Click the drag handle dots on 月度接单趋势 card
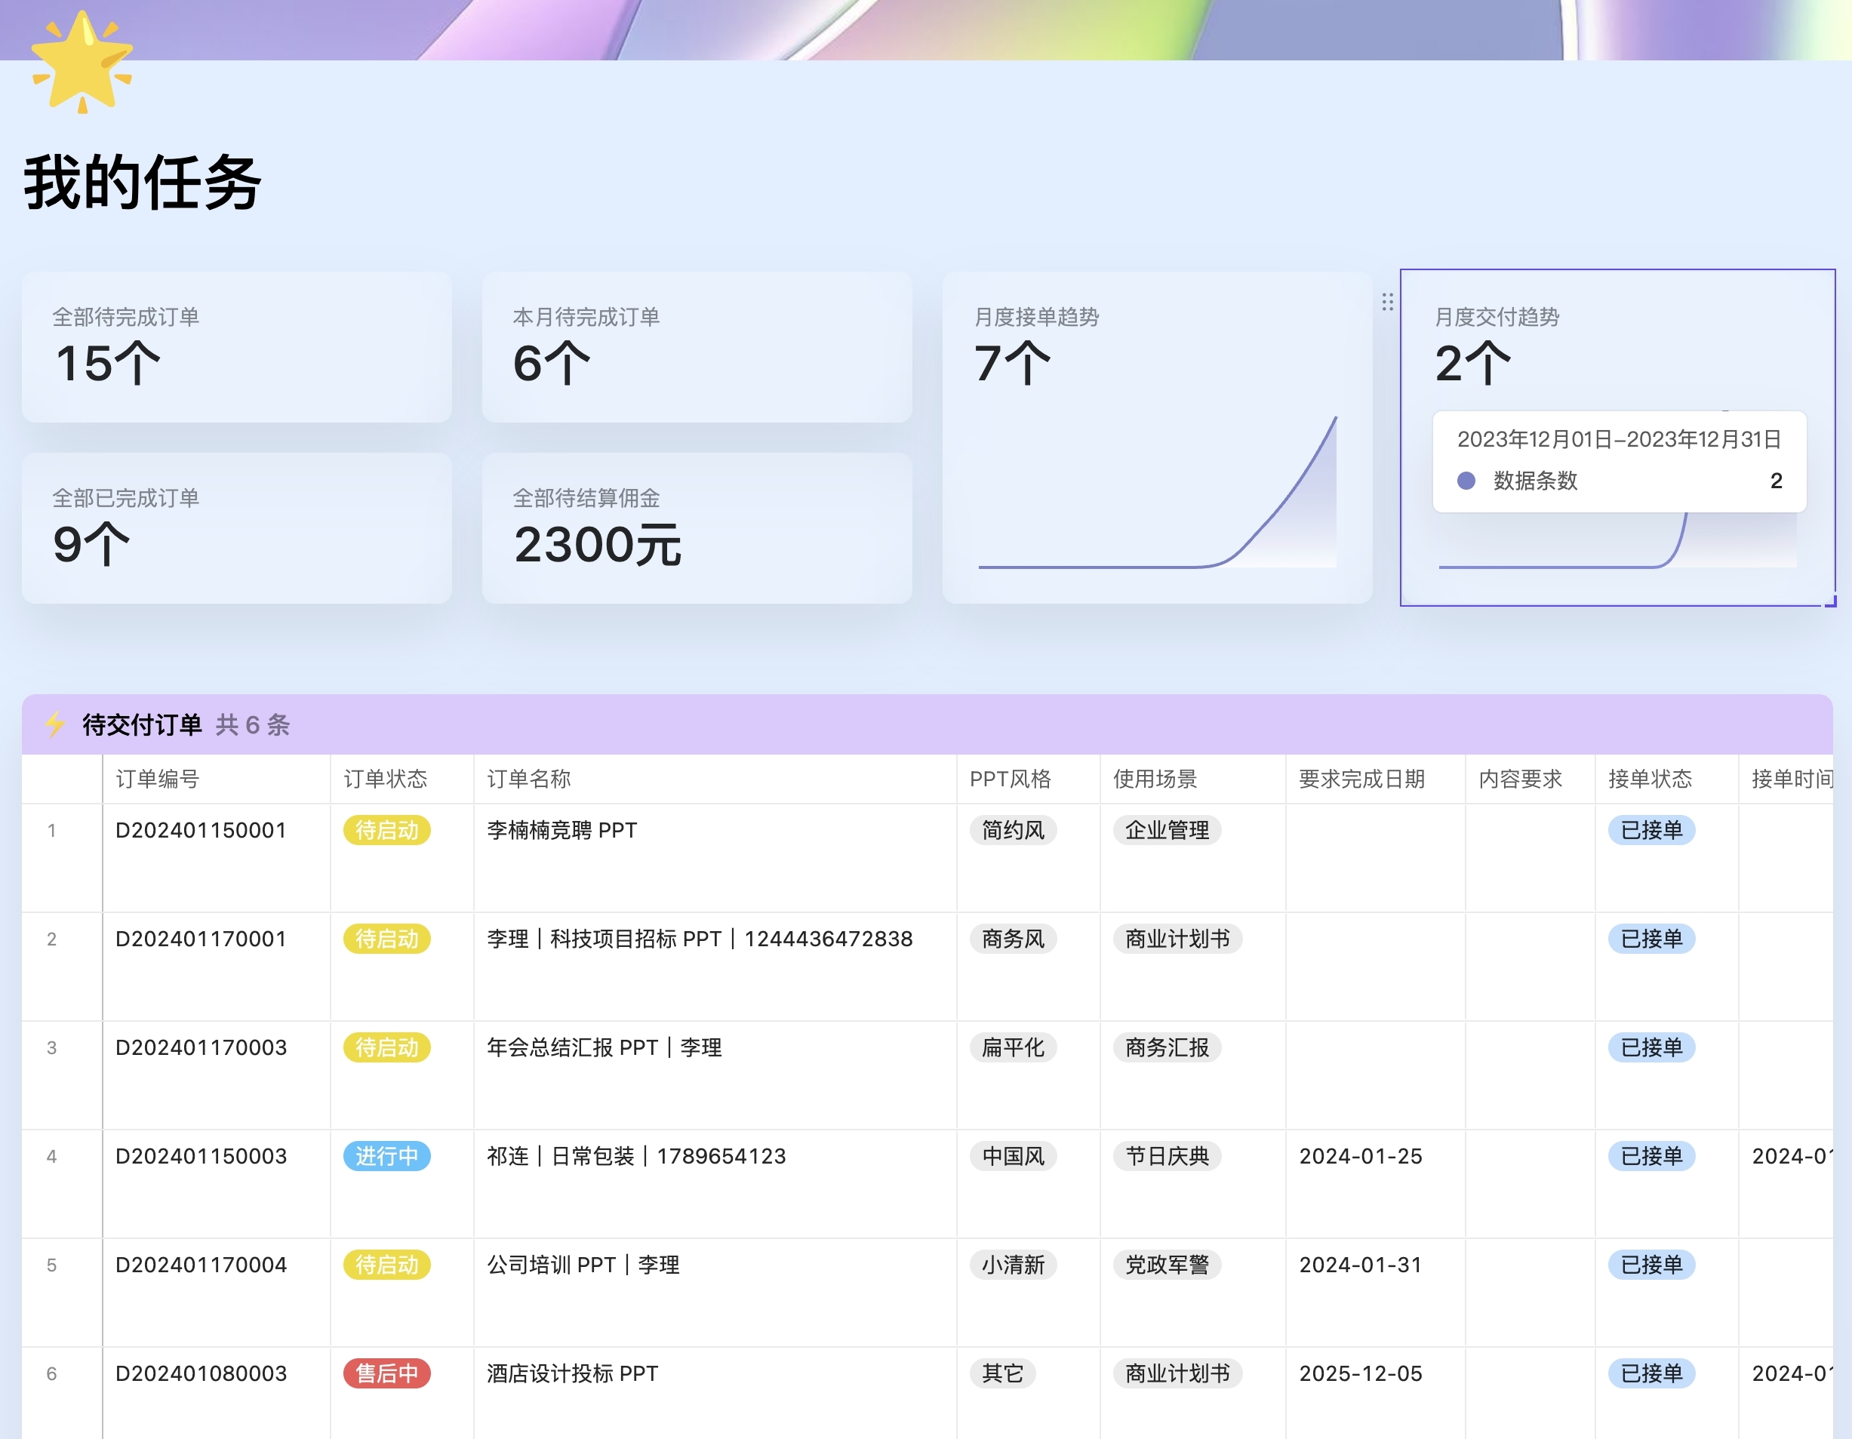1852x1439 pixels. click(x=1387, y=303)
